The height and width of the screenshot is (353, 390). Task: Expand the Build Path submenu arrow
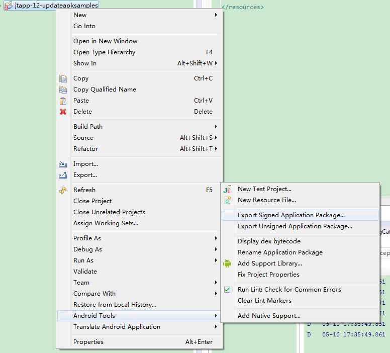(x=216, y=126)
